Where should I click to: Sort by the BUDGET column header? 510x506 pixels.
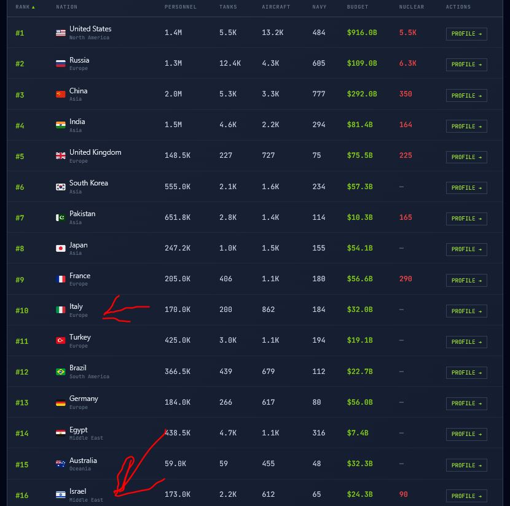tap(358, 7)
